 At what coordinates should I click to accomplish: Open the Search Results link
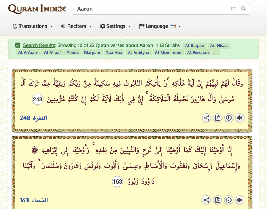pyautogui.click(x=39, y=45)
